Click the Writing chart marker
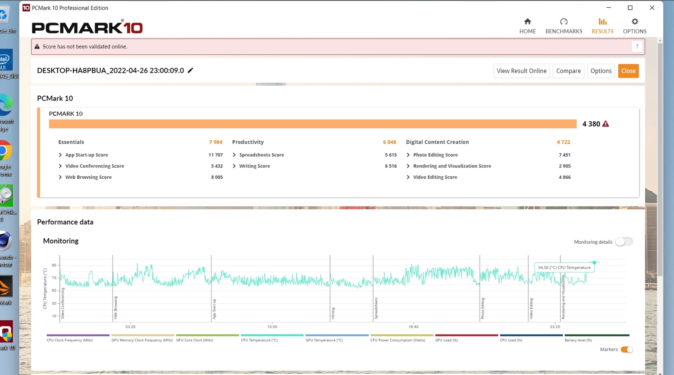 pyautogui.click(x=333, y=313)
